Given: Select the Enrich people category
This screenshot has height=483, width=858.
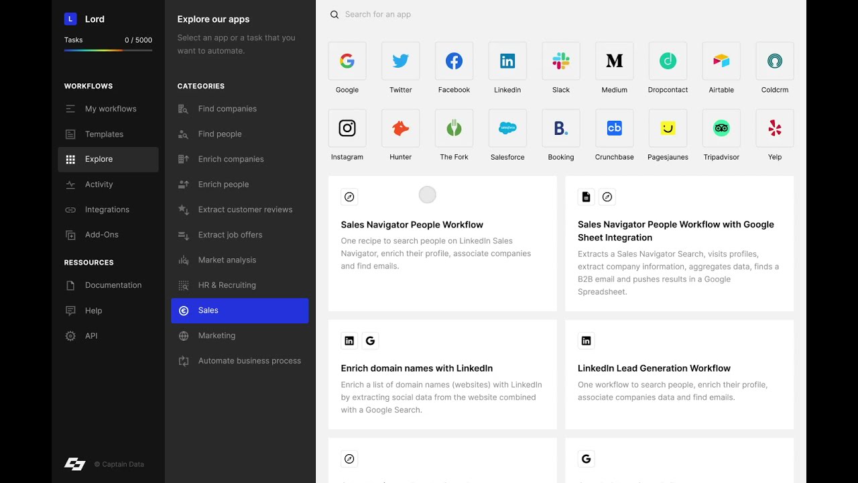Looking at the screenshot, I should click(240, 184).
